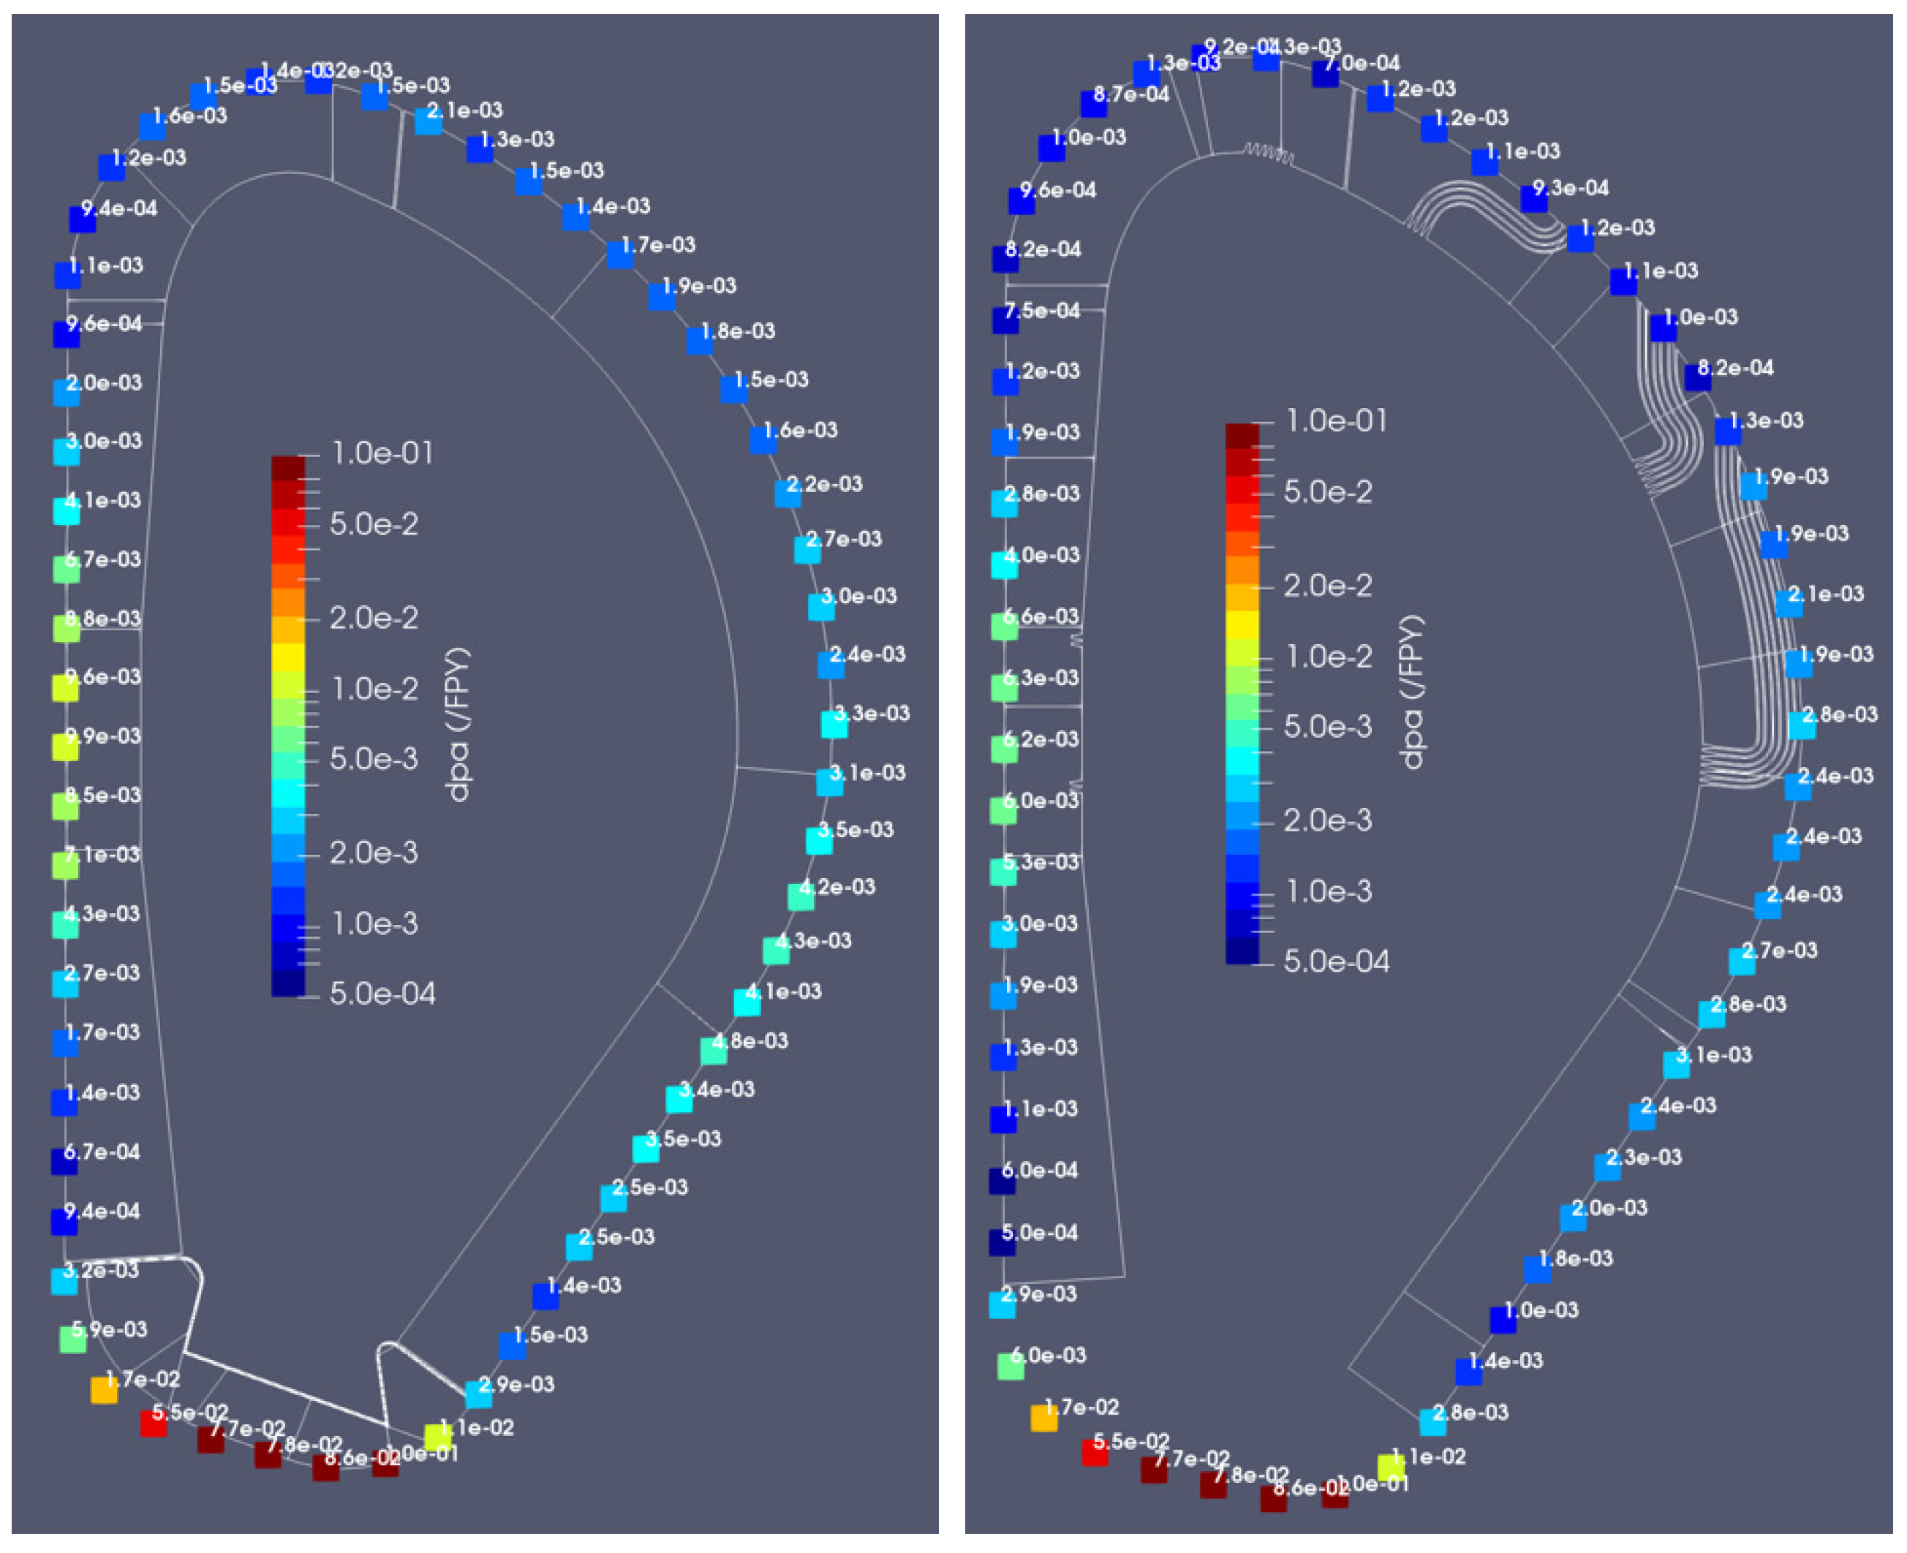Viewport: 1907px width, 1553px height.
Task: Click the dark blue marker labeled 6.7e-04
Action: point(64,1162)
